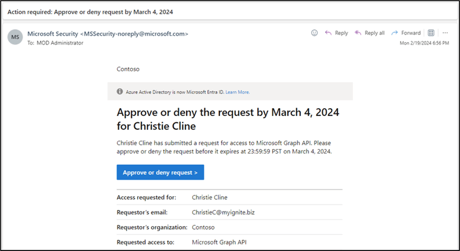Viewport: 460px width, 251px height.
Task: Click the email subject line Action required
Action: pyautogui.click(x=90, y=12)
